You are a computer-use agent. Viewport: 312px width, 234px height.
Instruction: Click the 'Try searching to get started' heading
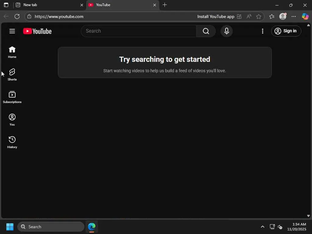point(165,59)
